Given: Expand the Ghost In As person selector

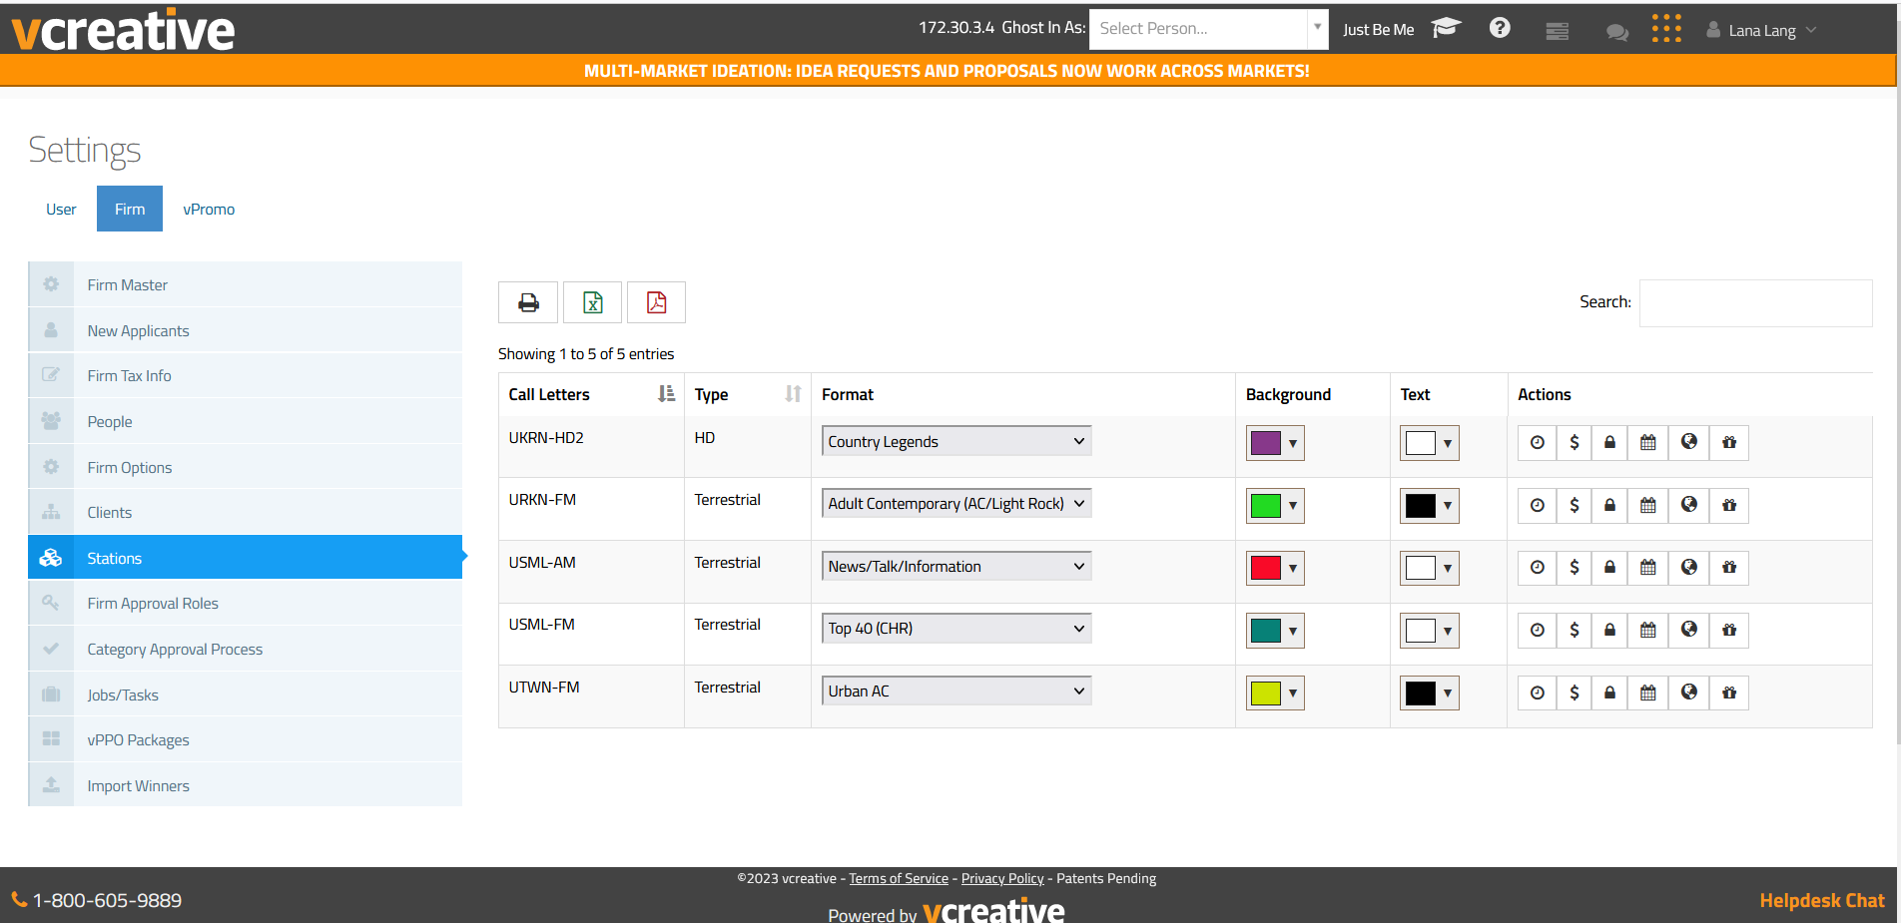Looking at the screenshot, I should [1208, 29].
